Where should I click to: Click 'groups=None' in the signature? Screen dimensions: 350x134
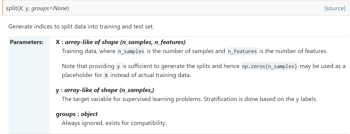coord(50,9)
